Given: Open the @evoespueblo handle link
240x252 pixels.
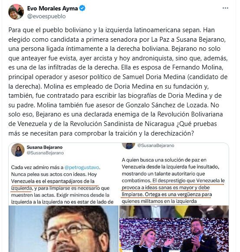Looking at the screenshot, I should [x=46, y=16].
